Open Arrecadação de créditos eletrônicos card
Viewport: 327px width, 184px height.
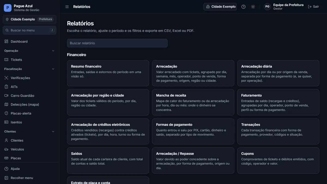[108, 131]
